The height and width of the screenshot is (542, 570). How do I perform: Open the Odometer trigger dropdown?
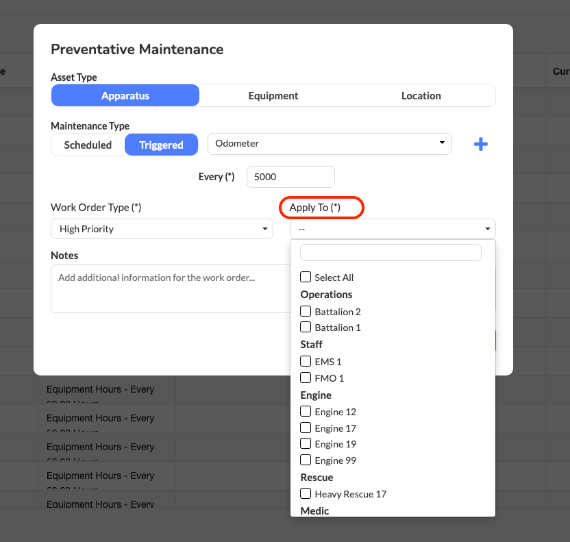[x=329, y=143]
